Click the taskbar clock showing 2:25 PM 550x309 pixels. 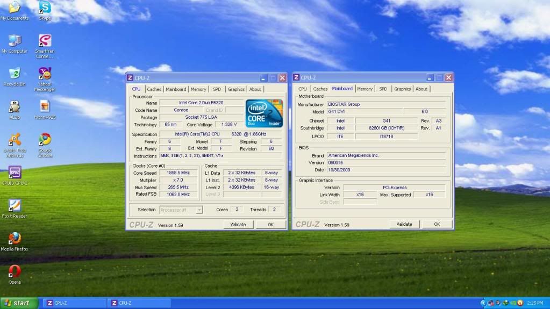535,303
